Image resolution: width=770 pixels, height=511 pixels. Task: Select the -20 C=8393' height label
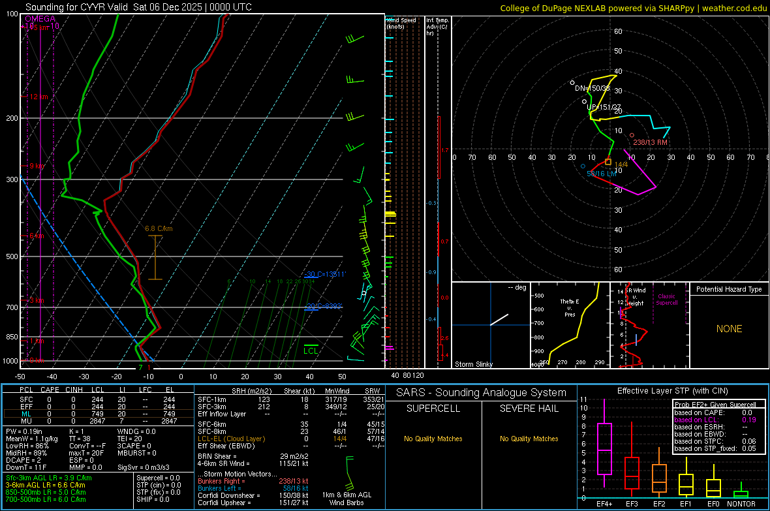click(x=324, y=306)
